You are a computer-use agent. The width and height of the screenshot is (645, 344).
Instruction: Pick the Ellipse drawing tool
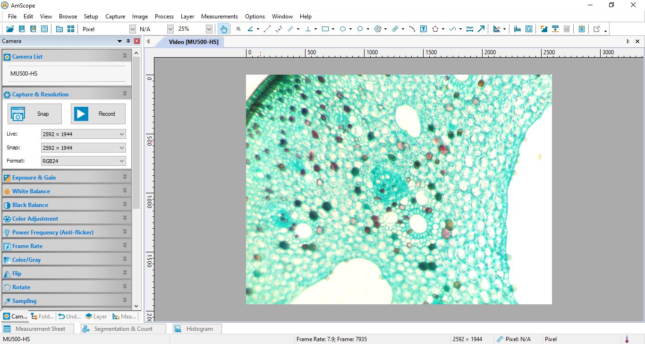pos(343,29)
